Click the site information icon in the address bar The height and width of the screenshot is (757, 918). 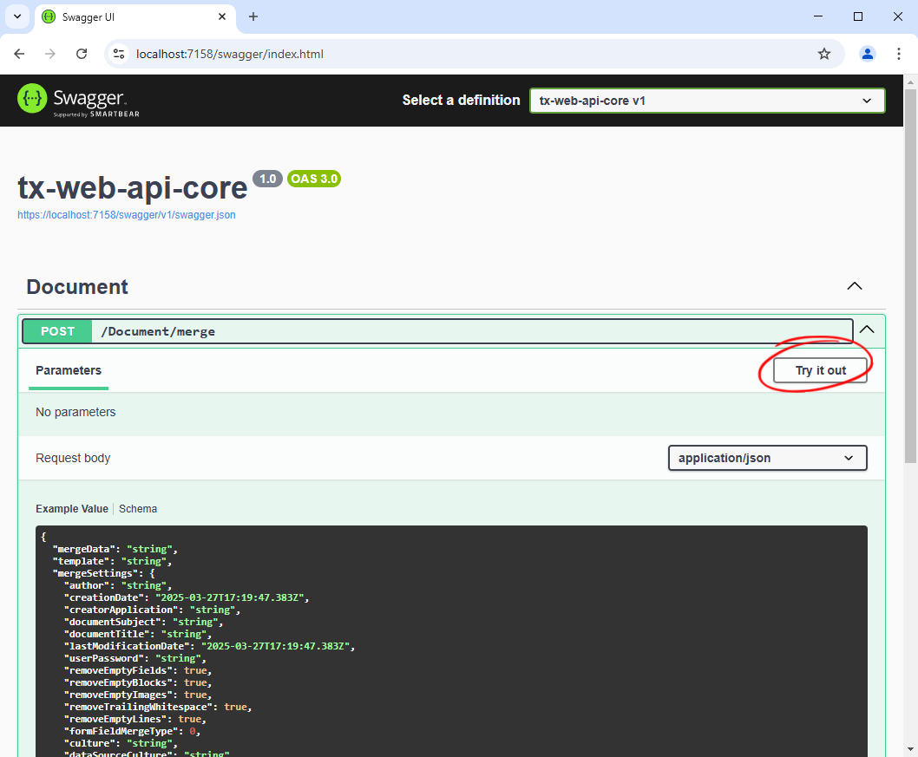(118, 53)
